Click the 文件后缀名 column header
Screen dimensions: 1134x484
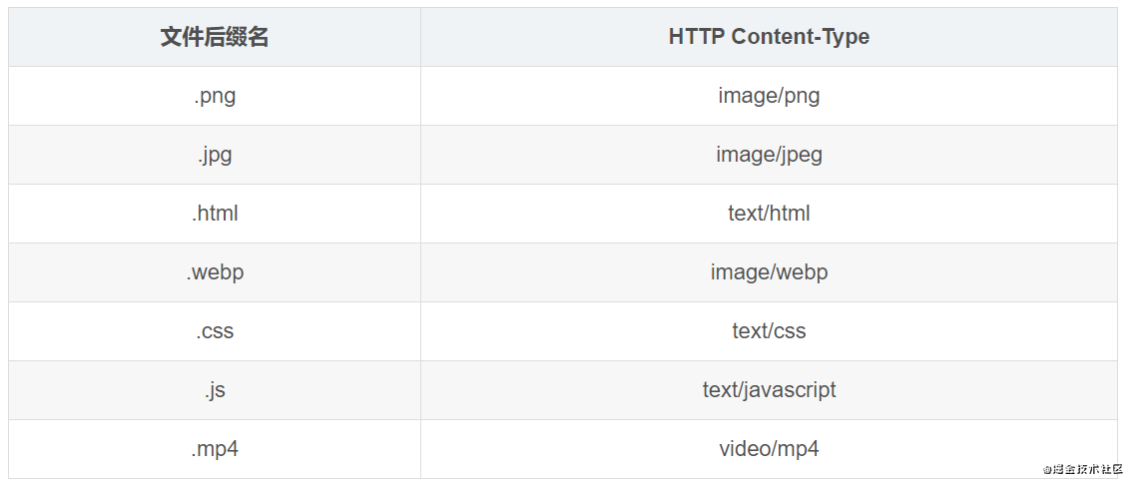click(215, 37)
